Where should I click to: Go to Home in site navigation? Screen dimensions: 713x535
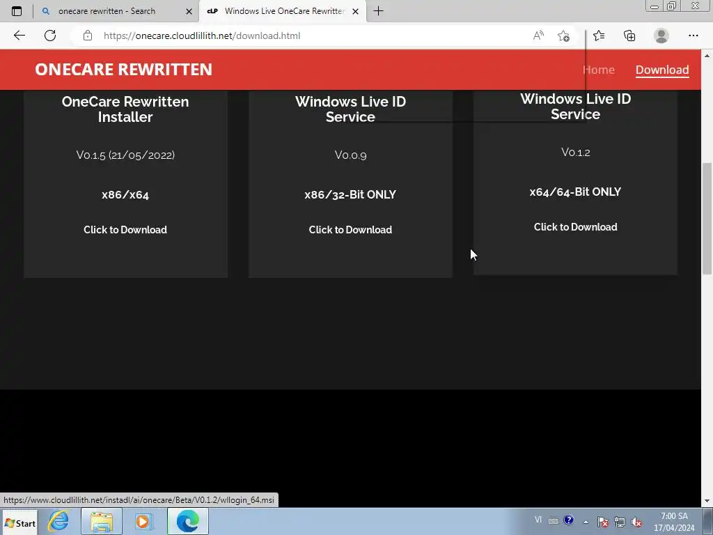(598, 70)
